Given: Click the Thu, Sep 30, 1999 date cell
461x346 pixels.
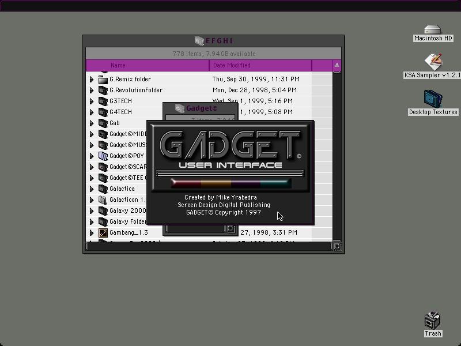Looking at the screenshot, I should point(256,79).
